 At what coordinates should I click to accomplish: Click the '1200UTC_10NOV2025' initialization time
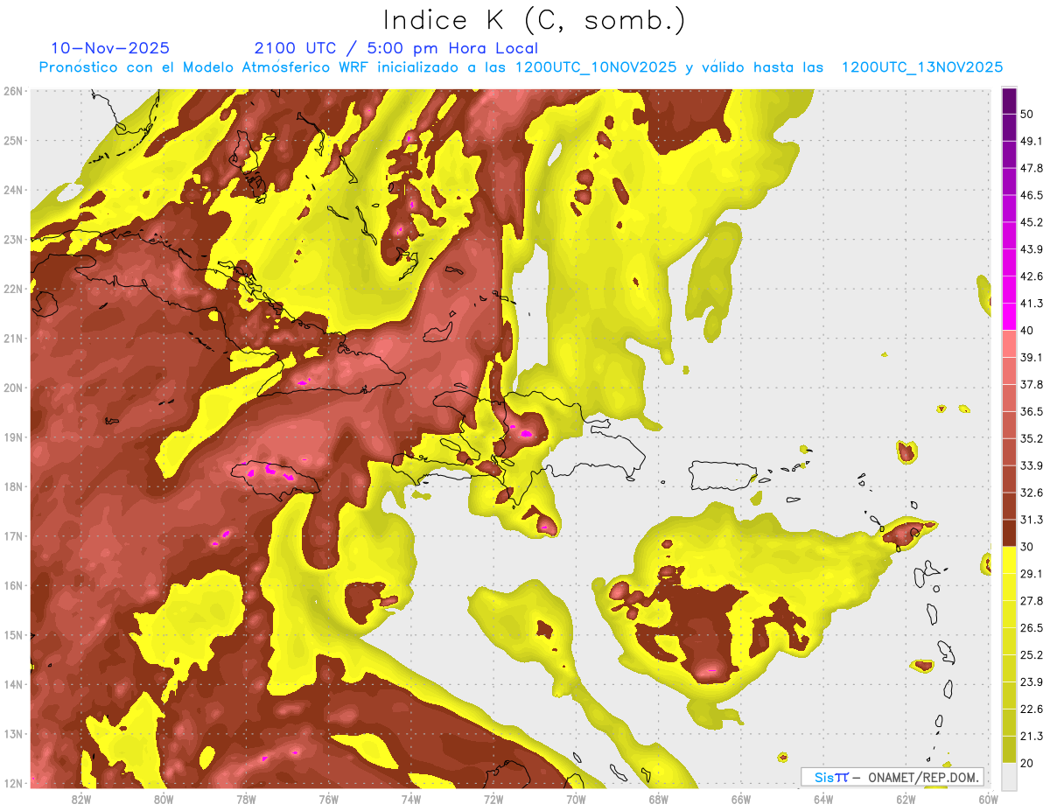[x=596, y=67]
